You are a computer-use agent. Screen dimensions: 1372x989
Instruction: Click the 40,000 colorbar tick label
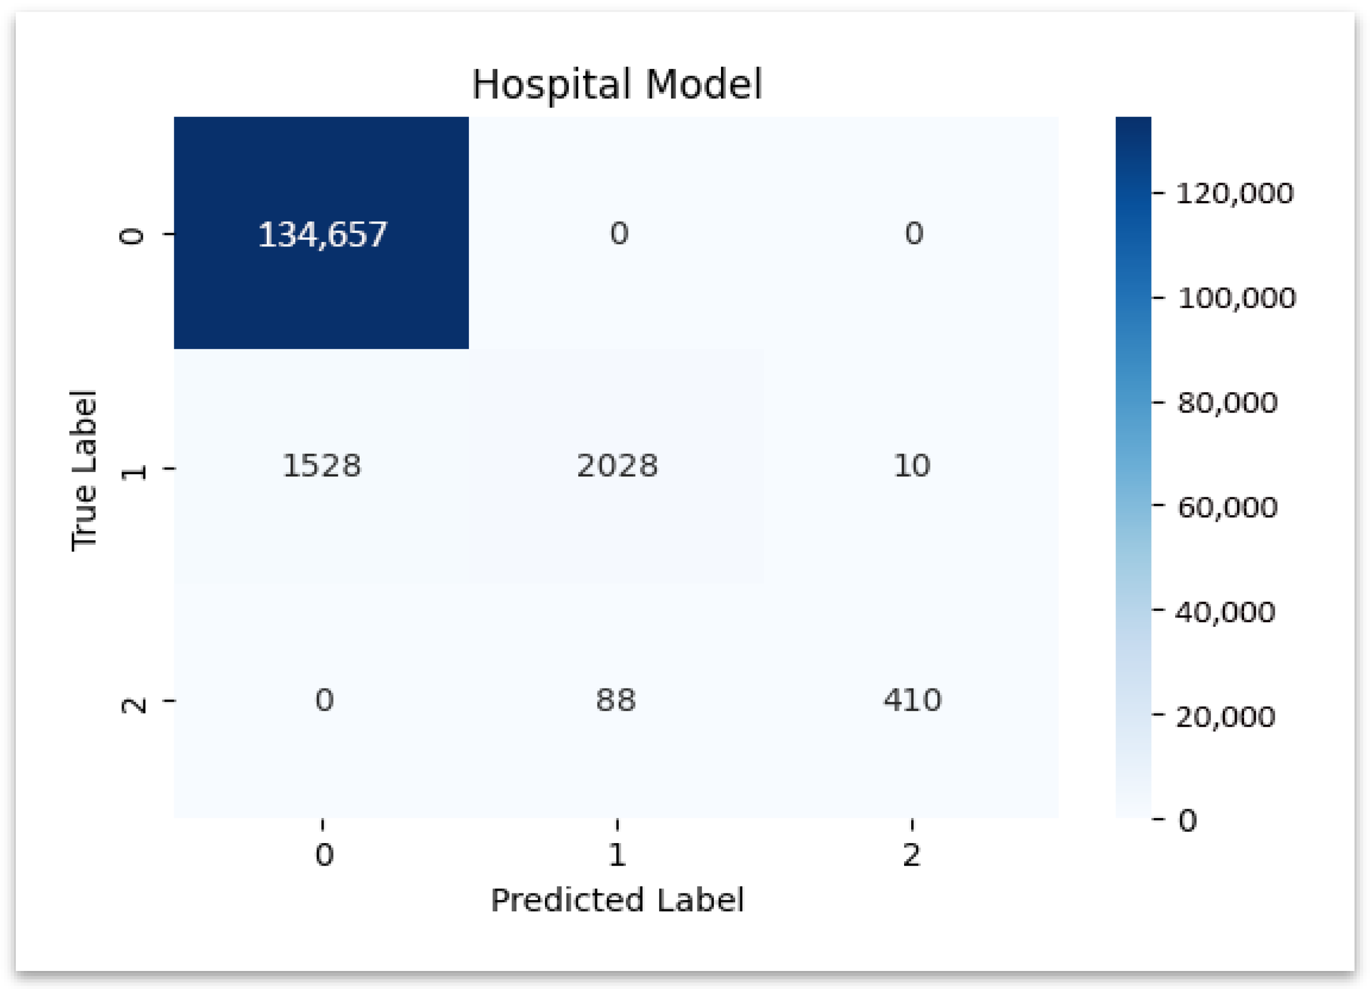tap(1226, 612)
